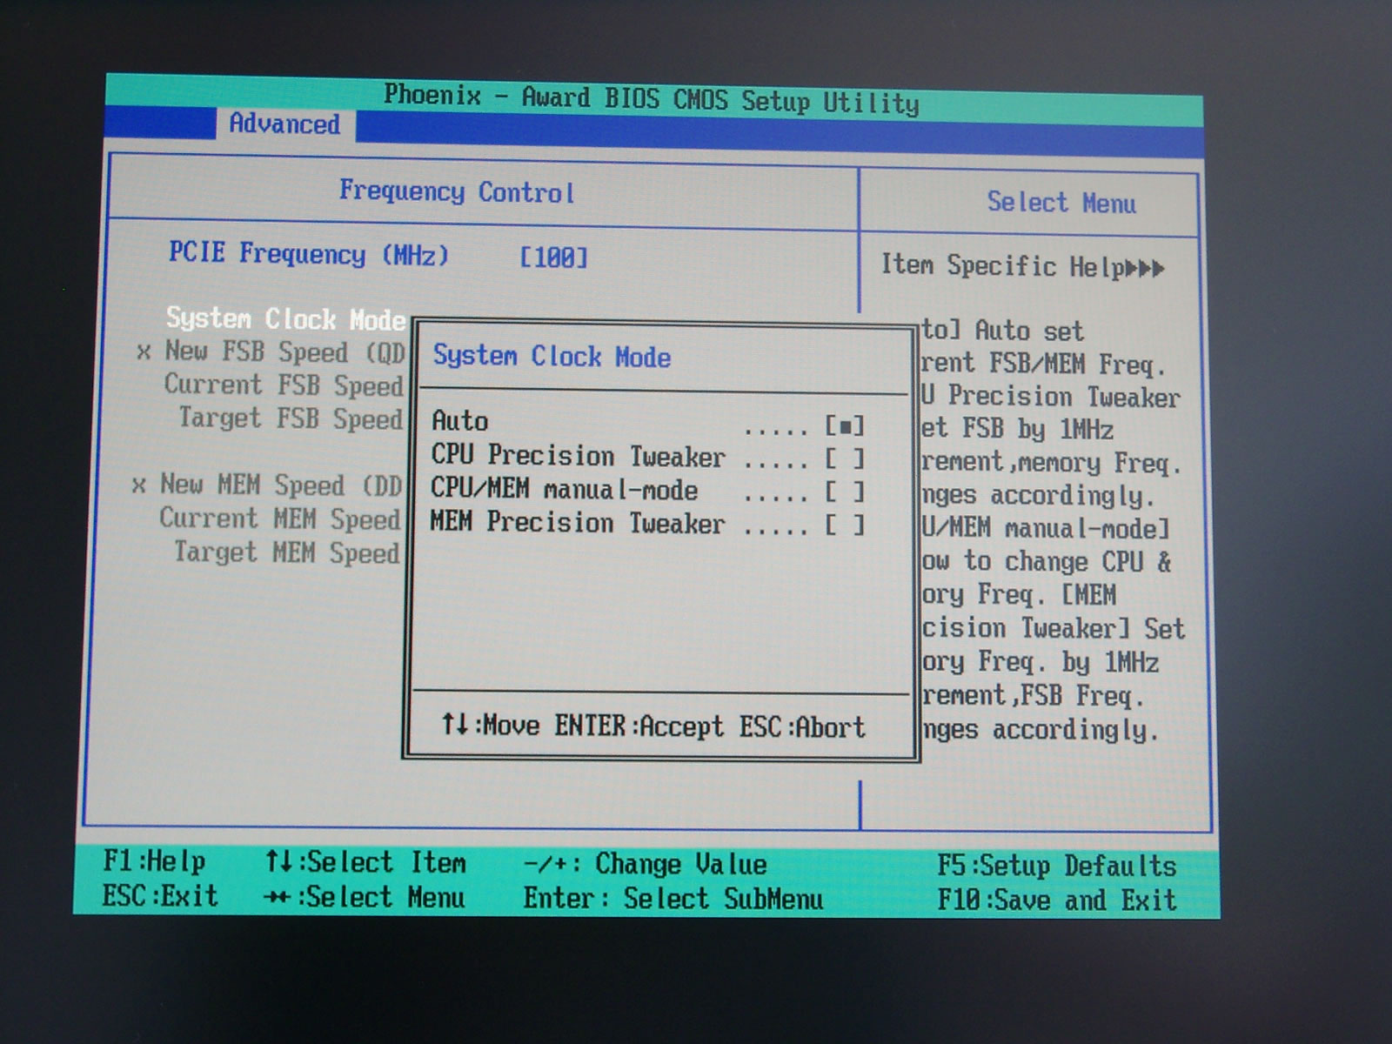Click the F10:Save and Exit hint
The width and height of the screenshot is (1392, 1044).
(1057, 900)
